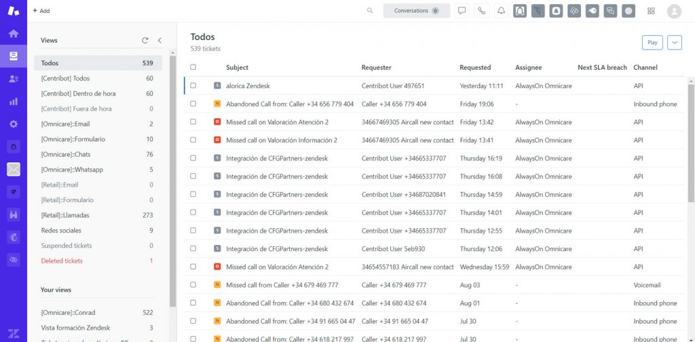Open the user profile avatar menu

point(674,11)
